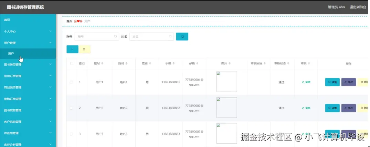Open 详情 for row 用户2
This screenshot has width=370, height=147.
pos(332,108)
